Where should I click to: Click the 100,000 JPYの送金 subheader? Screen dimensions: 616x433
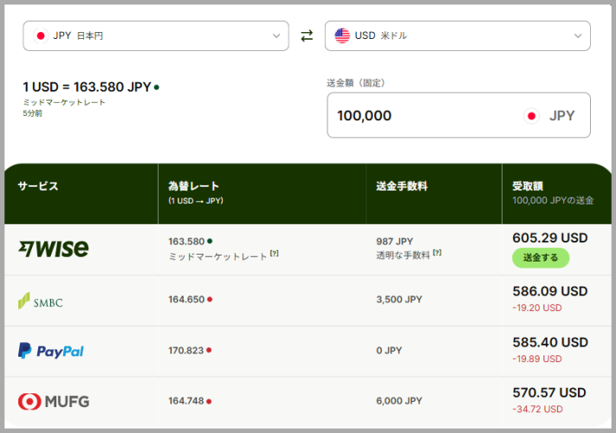point(553,200)
